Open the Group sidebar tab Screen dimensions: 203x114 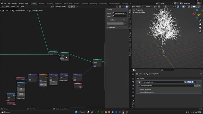coord(130,27)
